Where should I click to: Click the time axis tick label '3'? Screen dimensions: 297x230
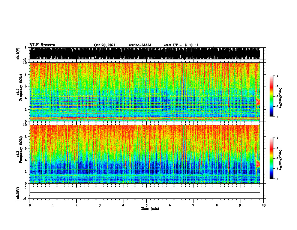(100, 205)
